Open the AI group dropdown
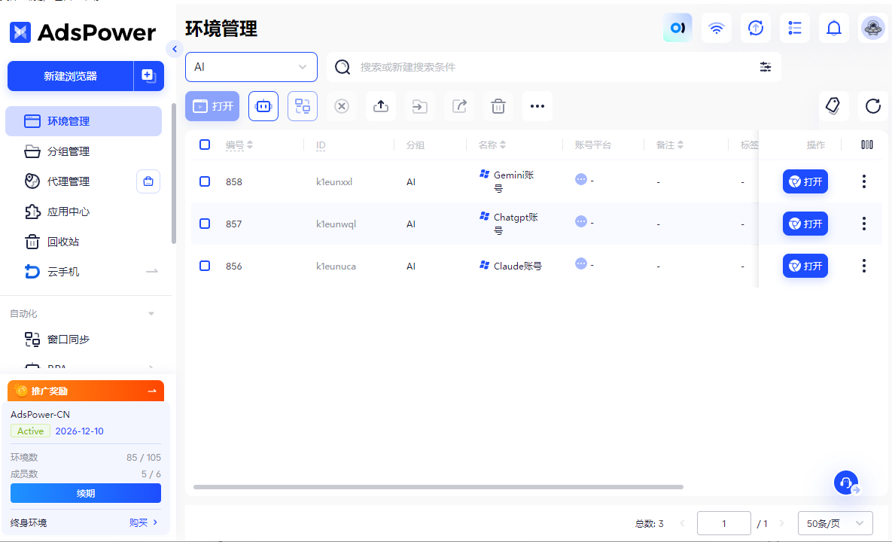The image size is (892, 542). coord(251,67)
